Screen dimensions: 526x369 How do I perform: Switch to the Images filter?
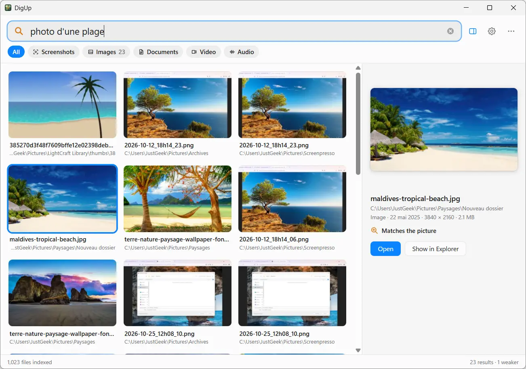coord(106,52)
